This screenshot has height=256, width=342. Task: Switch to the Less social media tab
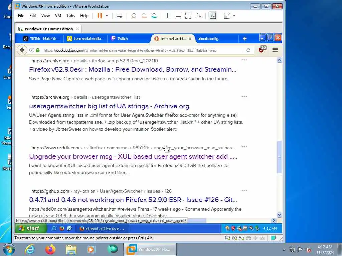click(85, 39)
